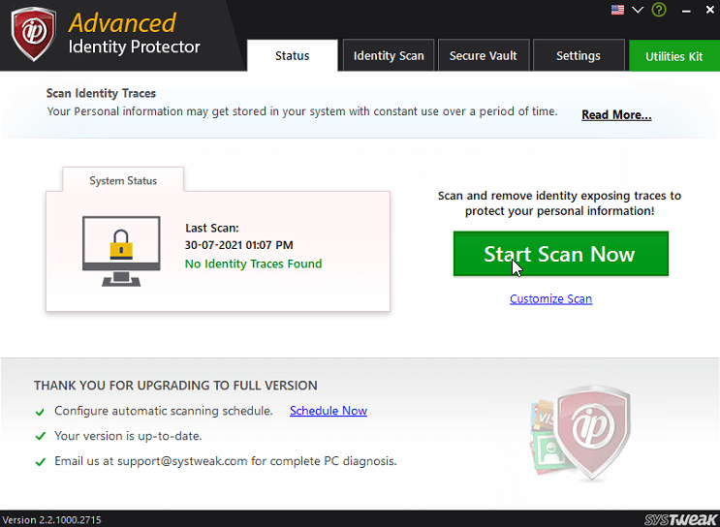Open the green help question mark icon
This screenshot has height=527, width=720.
pos(659,10)
